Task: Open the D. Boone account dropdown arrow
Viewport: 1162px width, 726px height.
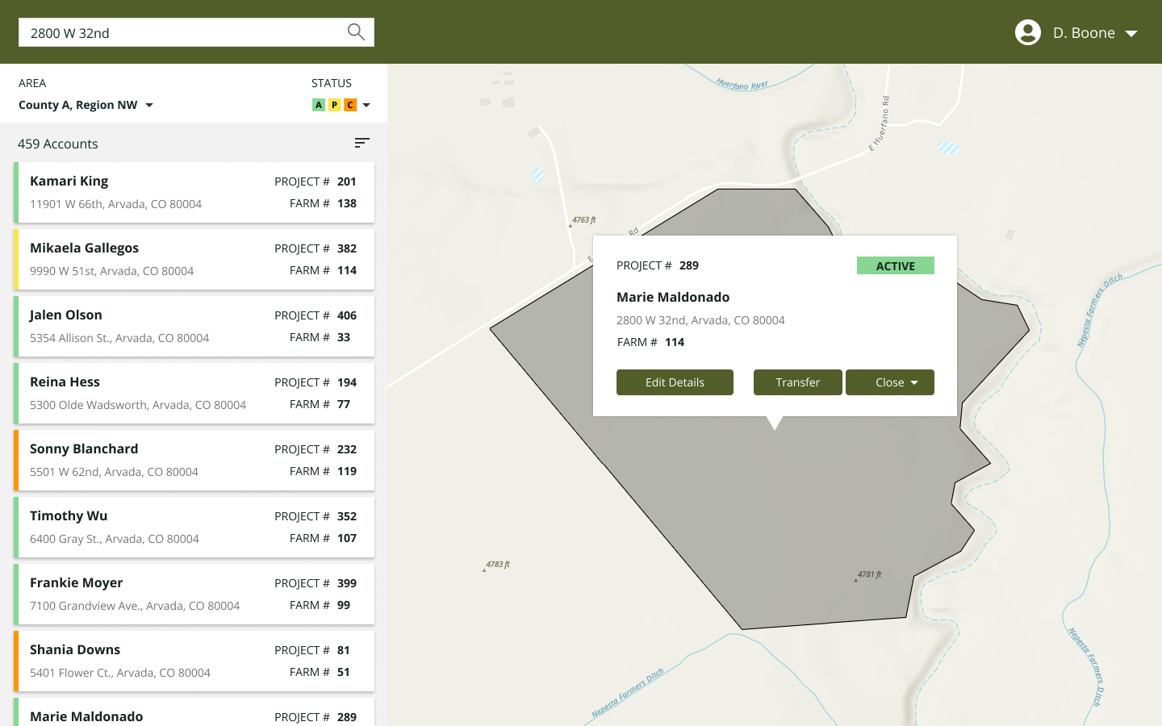Action: pyautogui.click(x=1131, y=33)
